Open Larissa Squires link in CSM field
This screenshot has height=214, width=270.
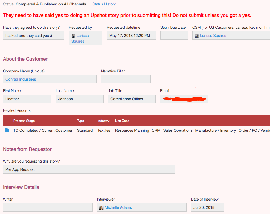tap(213, 36)
